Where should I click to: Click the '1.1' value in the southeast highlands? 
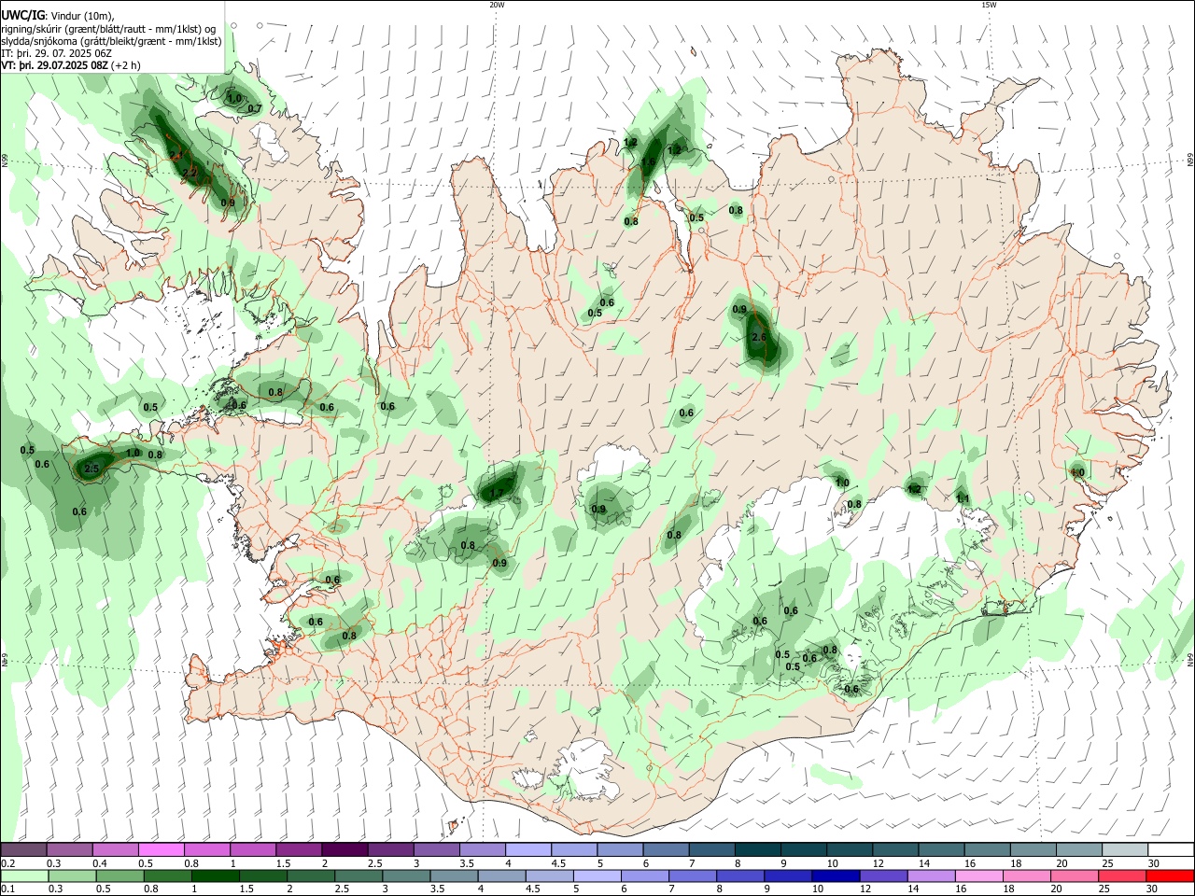coord(963,498)
